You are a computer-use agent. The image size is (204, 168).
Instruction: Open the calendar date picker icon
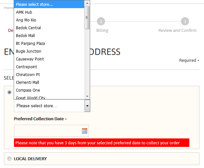(x=85, y=131)
